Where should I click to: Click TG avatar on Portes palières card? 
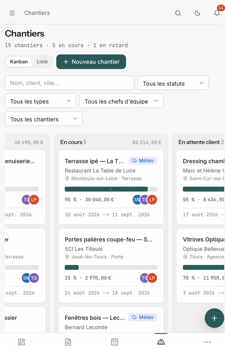[144, 278]
